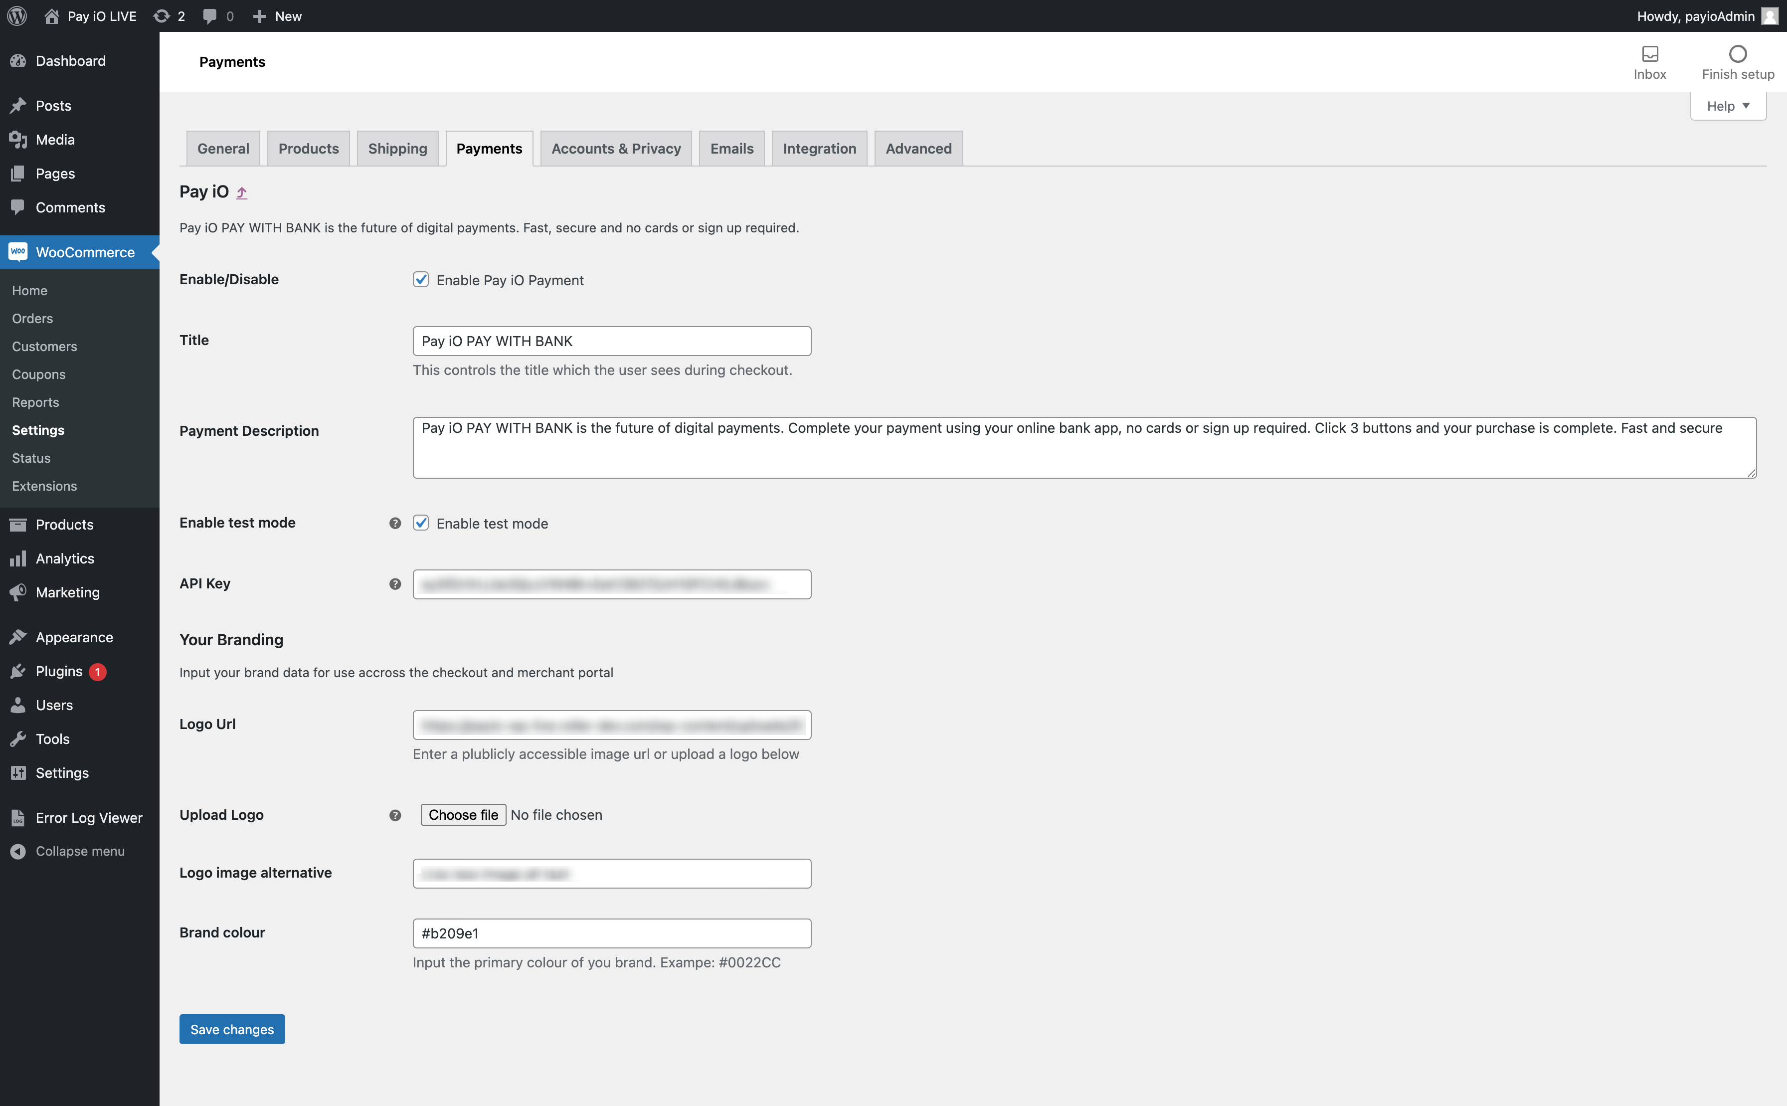Click help icon beside Upload Logo
1787x1106 pixels.
point(395,815)
